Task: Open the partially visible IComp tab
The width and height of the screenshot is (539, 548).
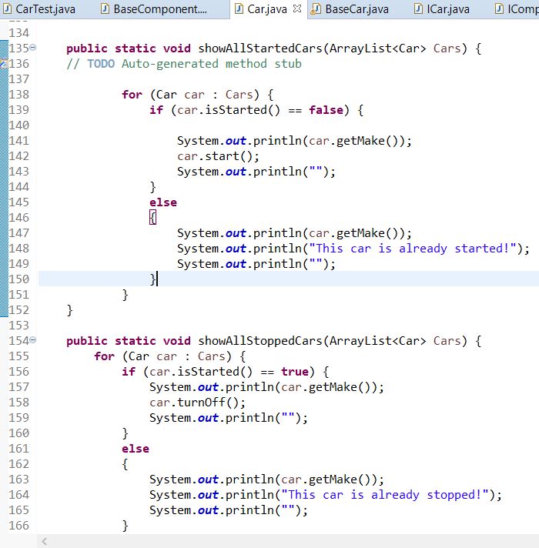Action: click(516, 9)
